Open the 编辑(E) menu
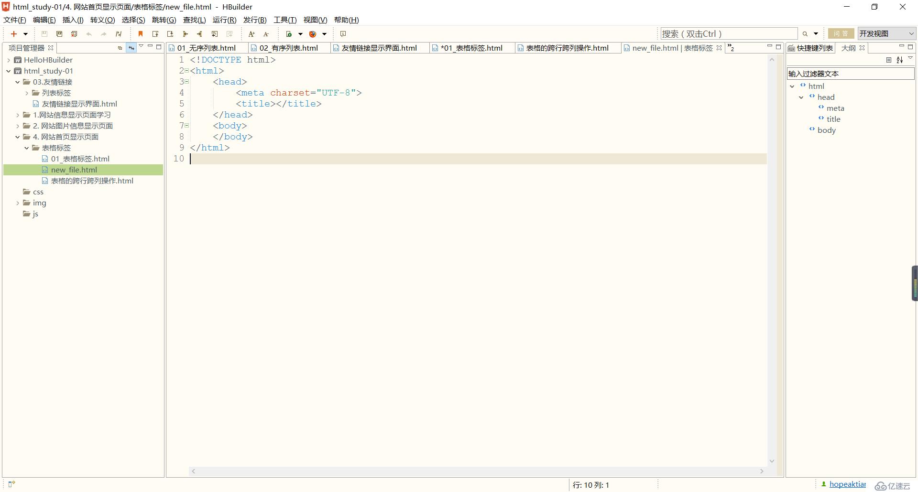The image size is (918, 492). click(44, 20)
